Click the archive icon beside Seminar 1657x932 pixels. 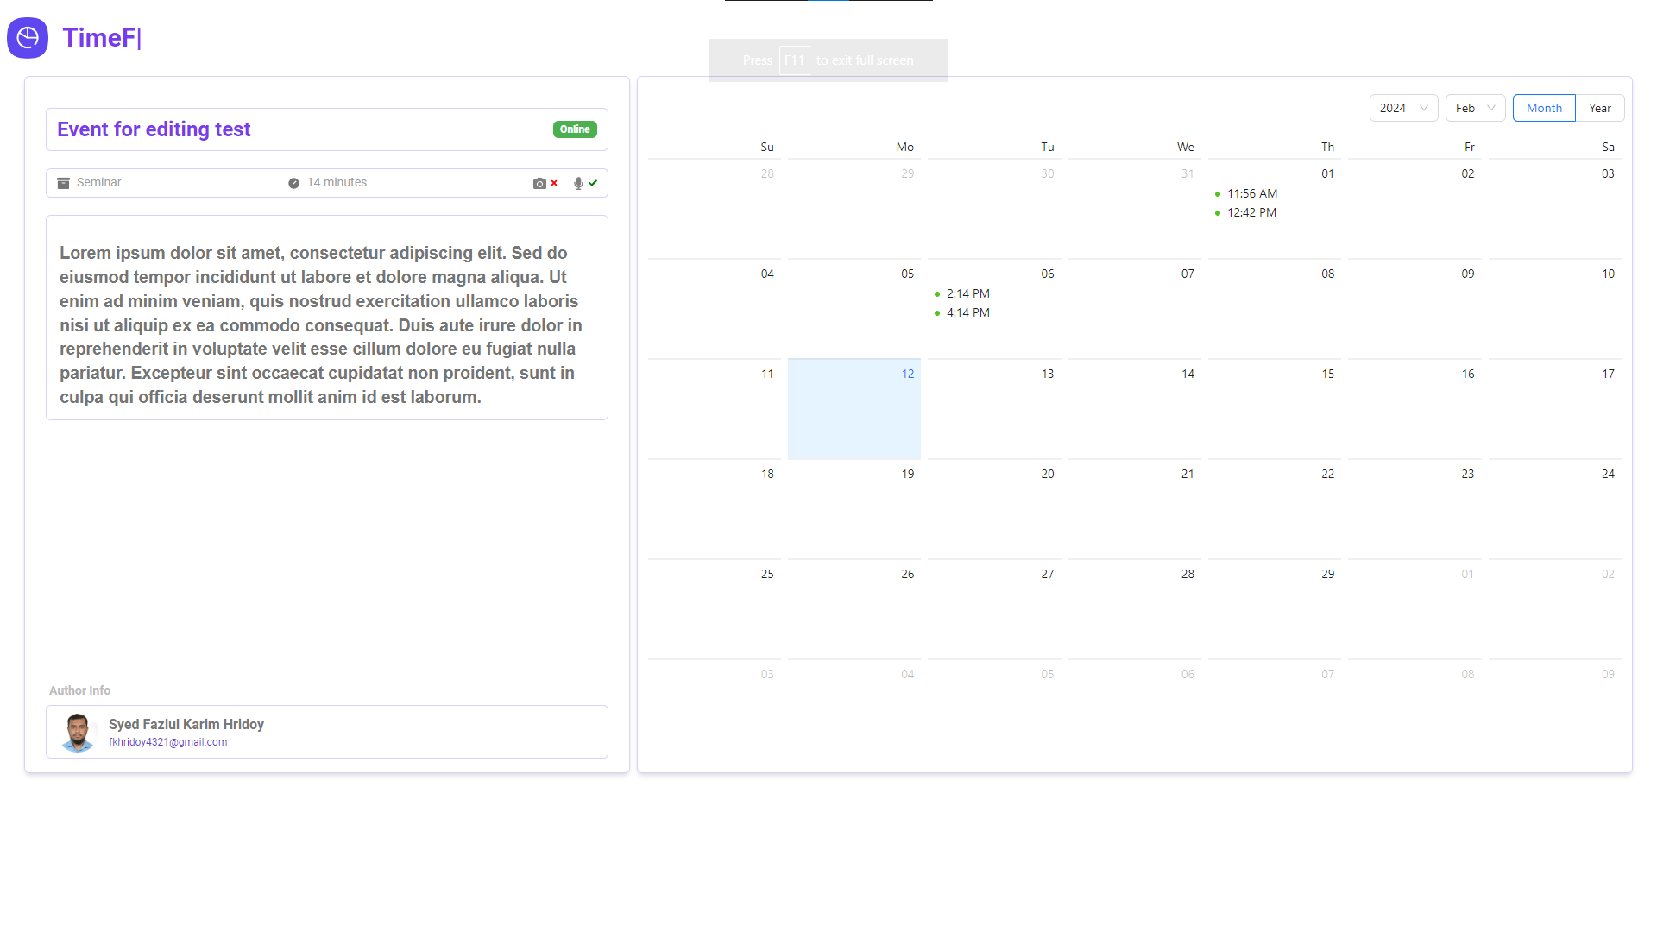(63, 182)
